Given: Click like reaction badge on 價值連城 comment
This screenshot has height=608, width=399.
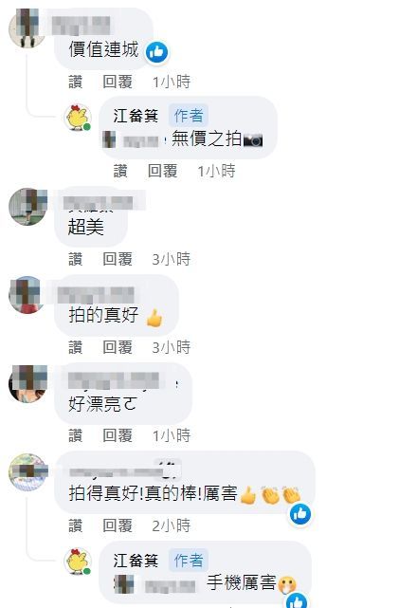Looking at the screenshot, I should tap(157, 51).
